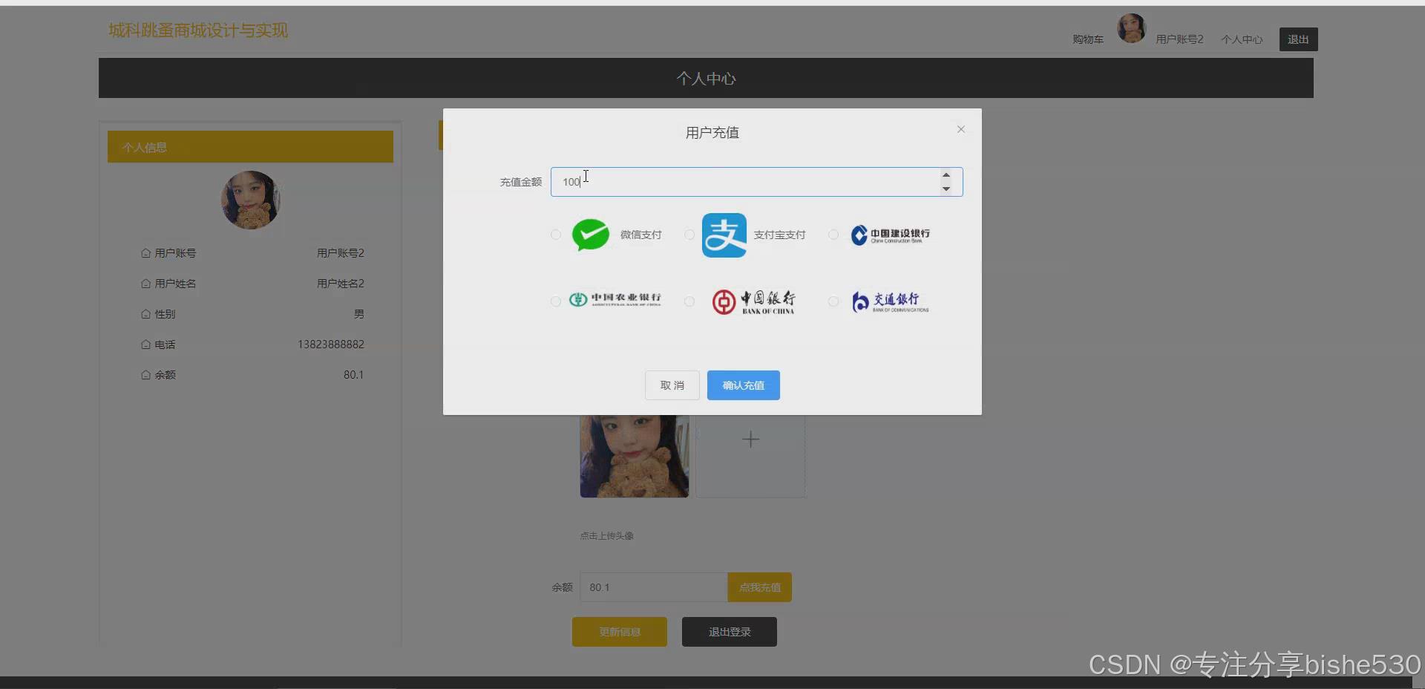Screen dimensions: 1425x689
Task: Focus the 充值金额 input field
Action: point(756,182)
